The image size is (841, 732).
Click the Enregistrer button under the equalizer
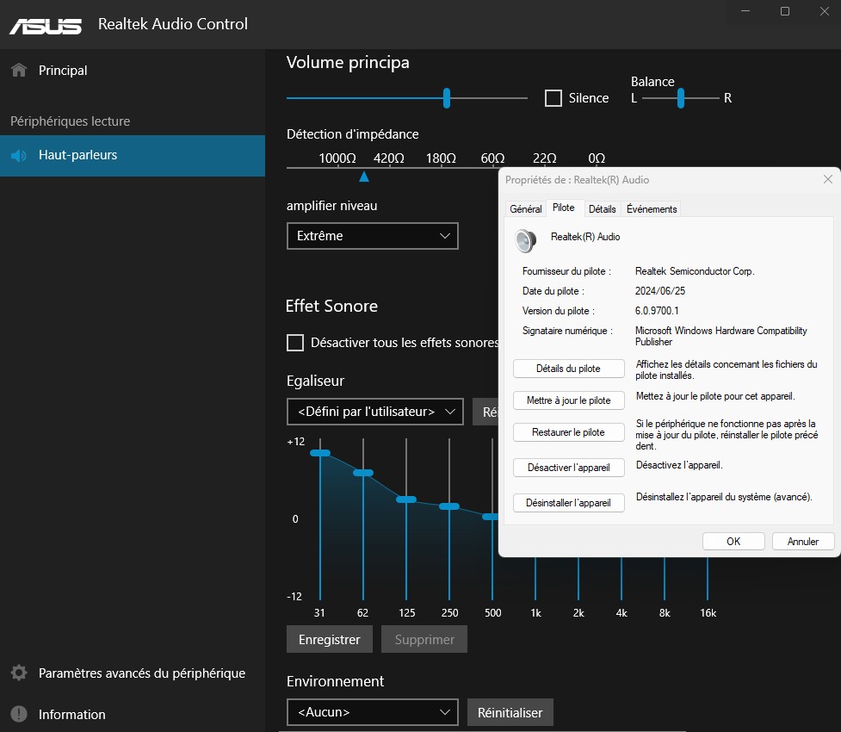329,640
